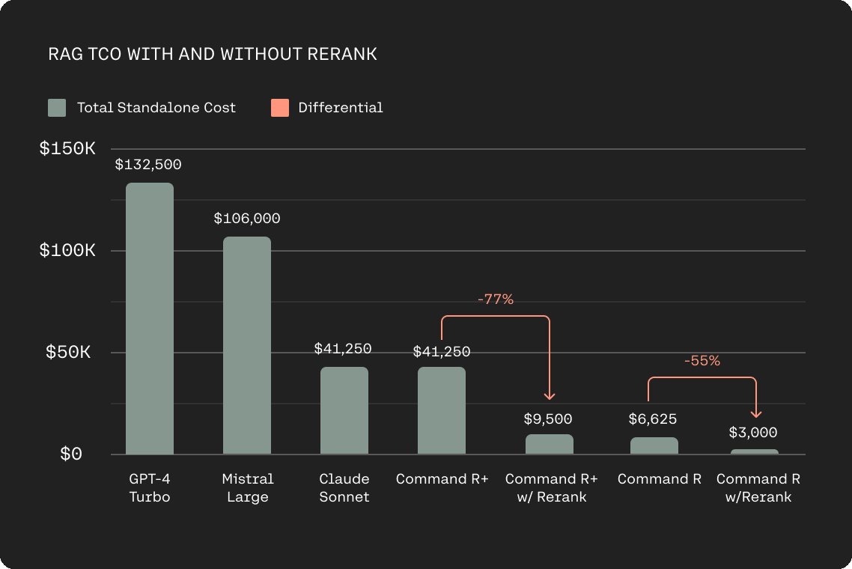Click the $132,500 value label
Image resolution: width=852 pixels, height=569 pixels.
tap(148, 164)
